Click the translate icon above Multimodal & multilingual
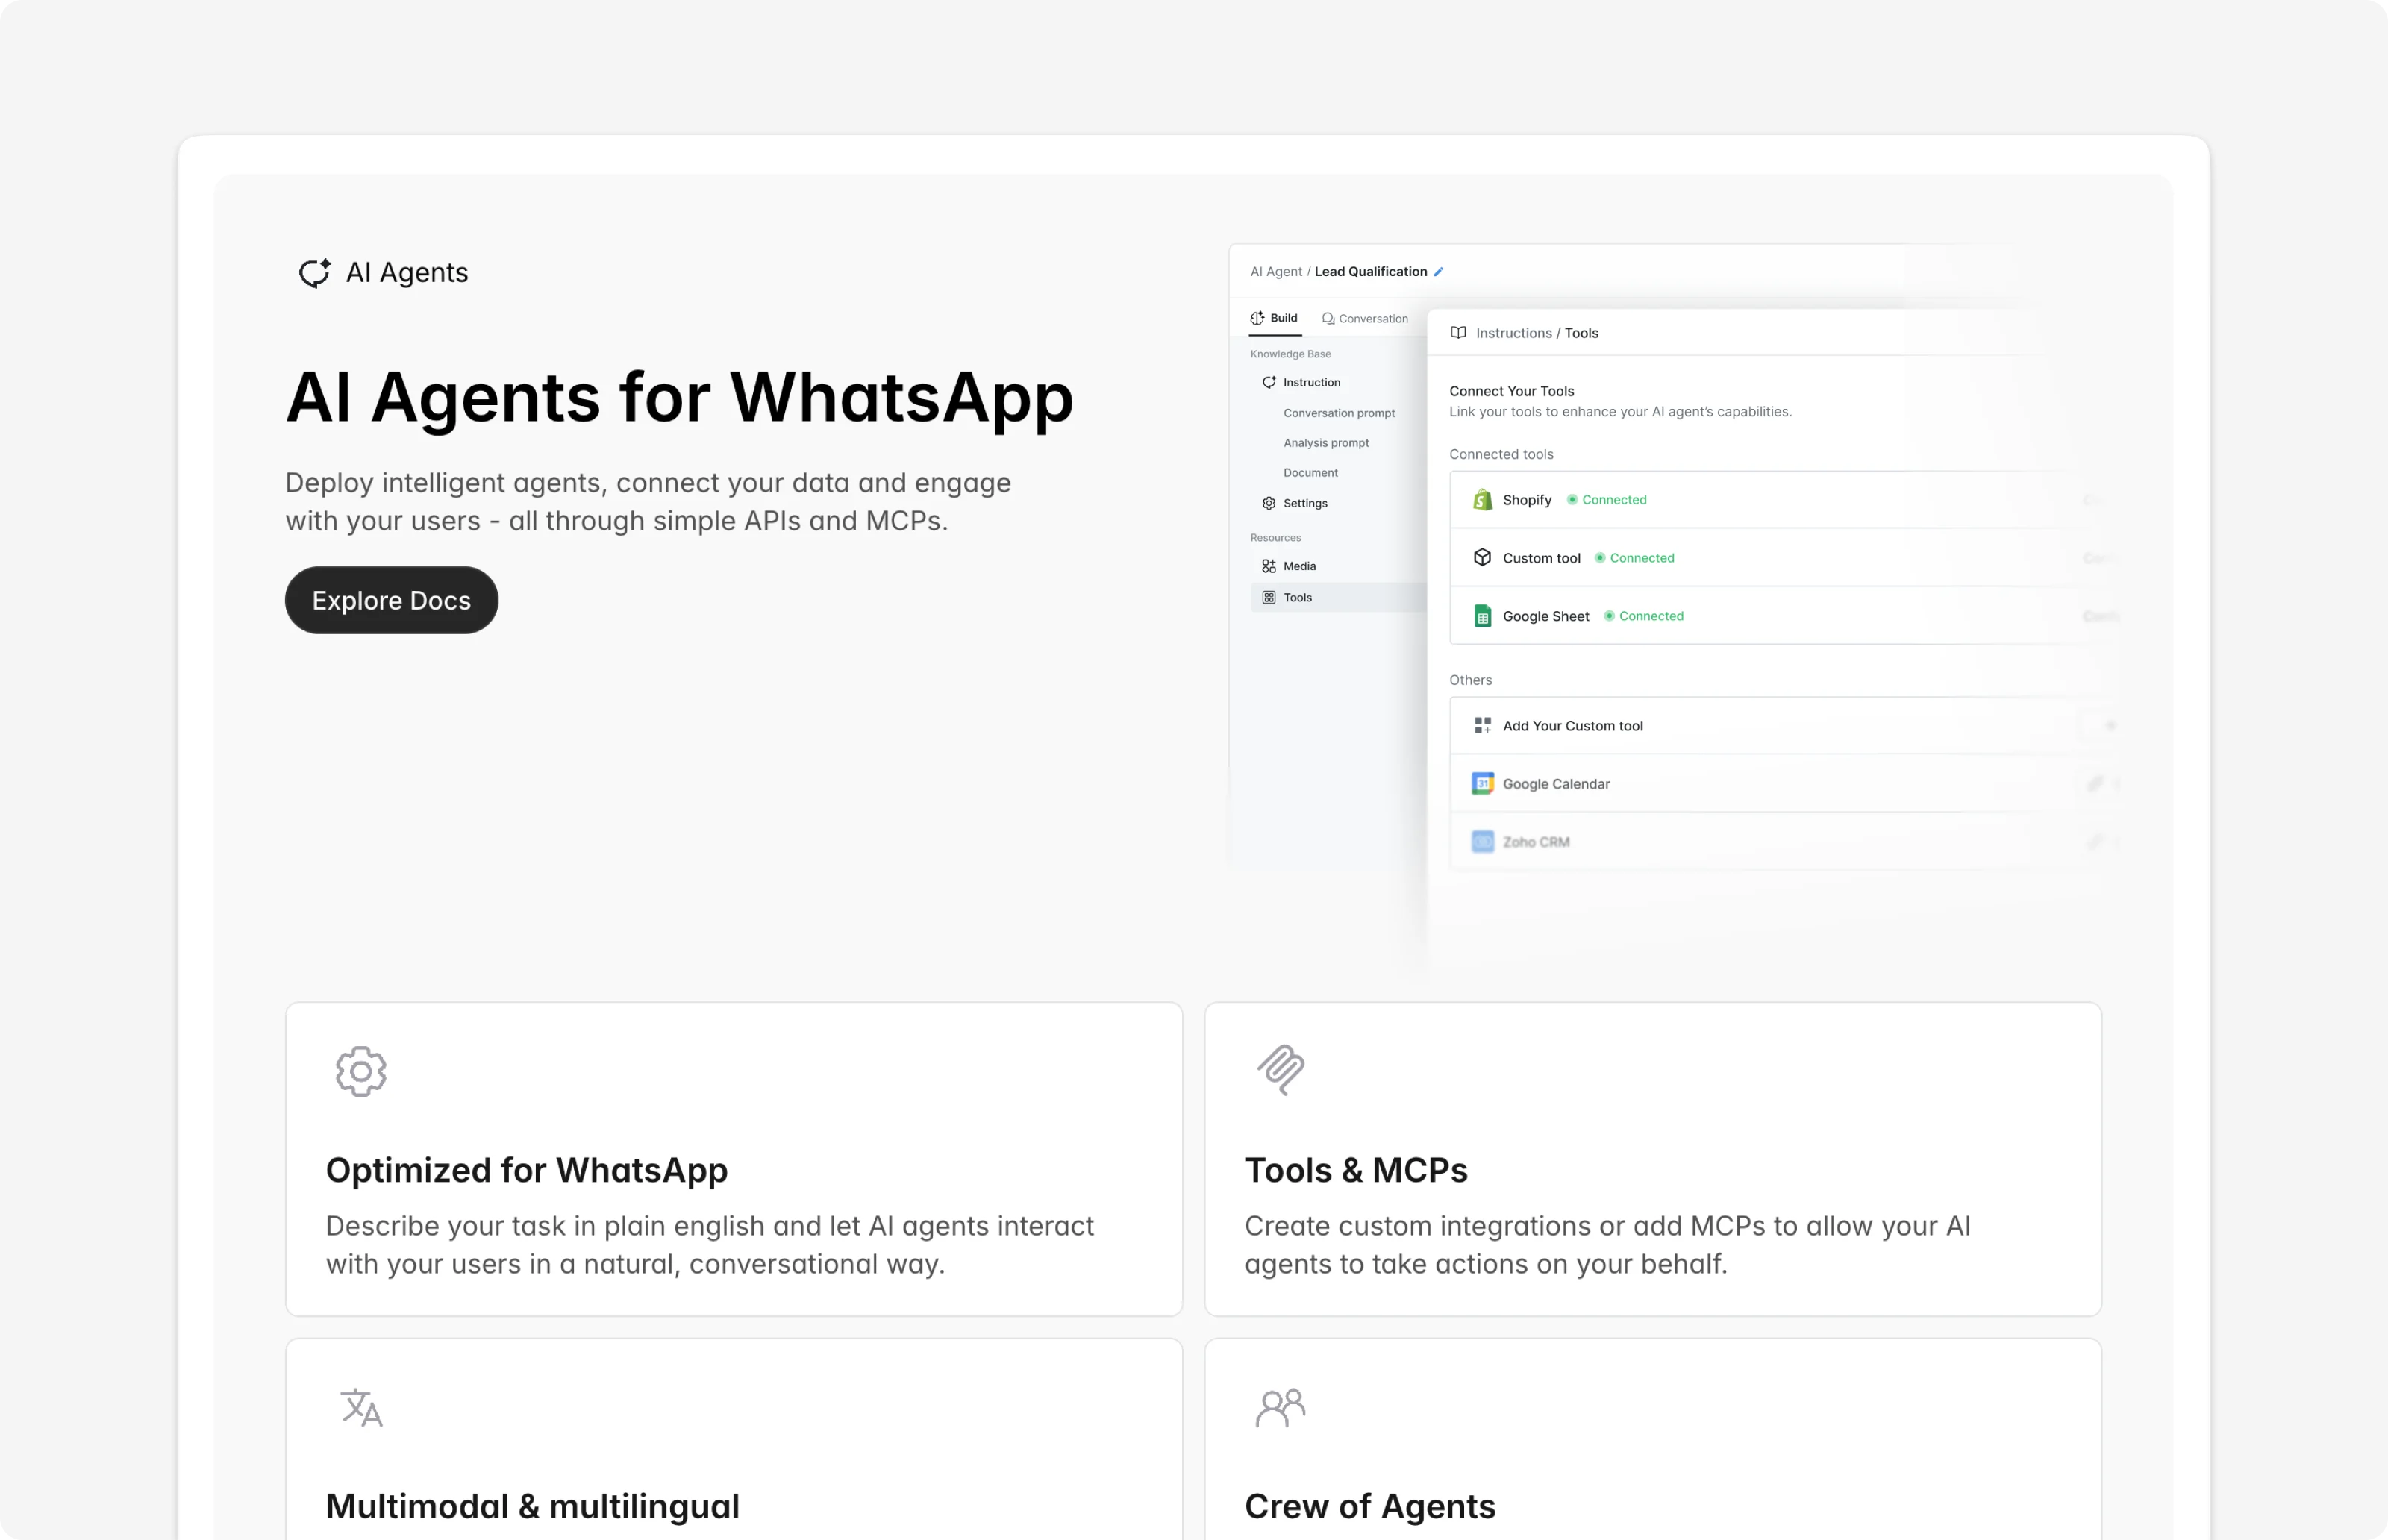The width and height of the screenshot is (2388, 1540). 361,1408
